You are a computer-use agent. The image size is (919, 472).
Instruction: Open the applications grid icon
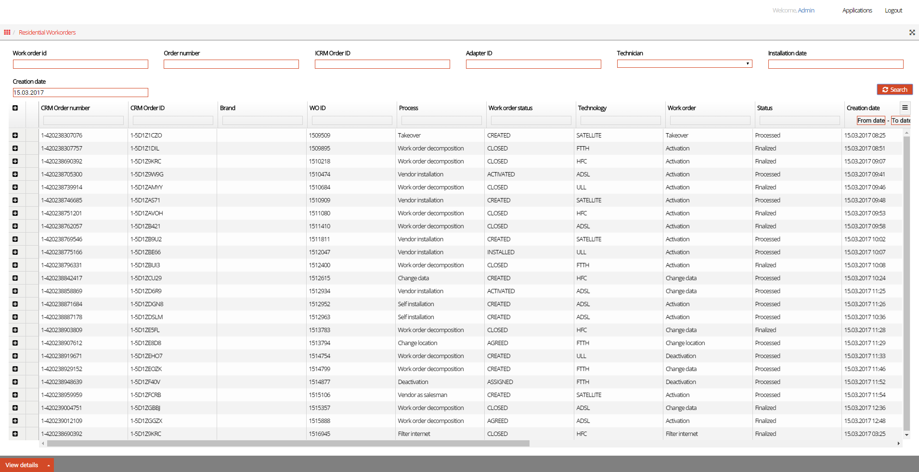pos(7,32)
